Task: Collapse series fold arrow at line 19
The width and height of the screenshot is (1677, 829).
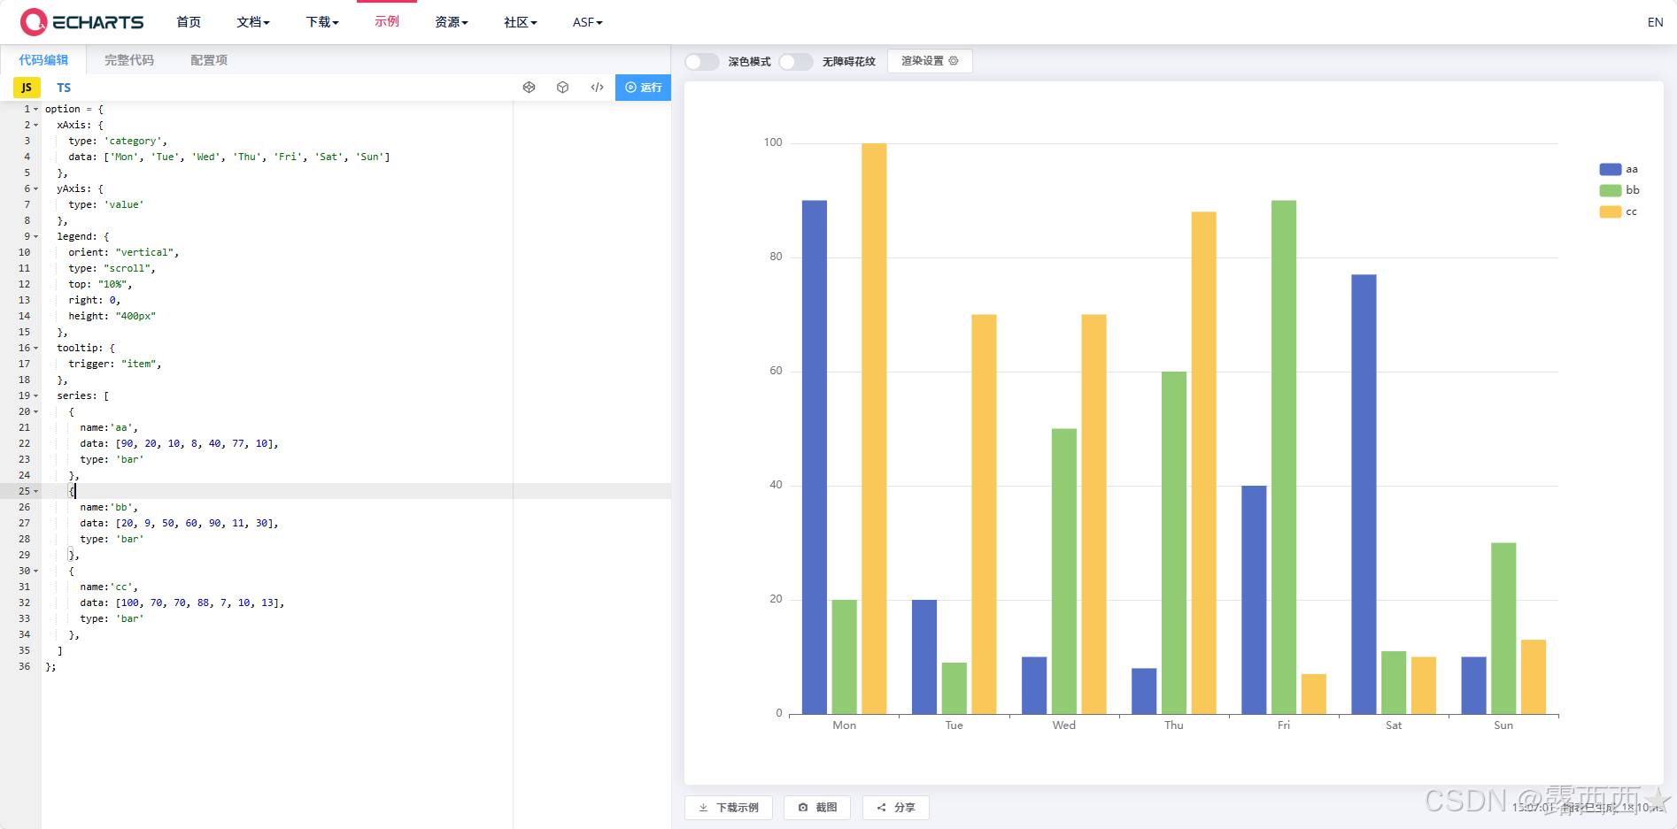Action: (x=36, y=396)
